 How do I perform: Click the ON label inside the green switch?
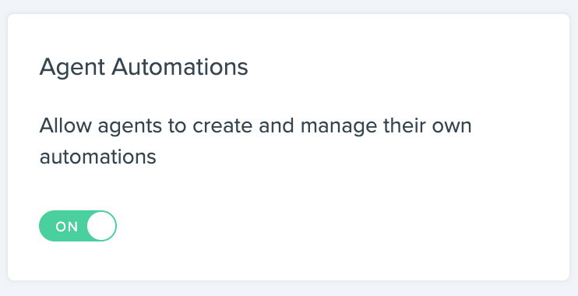67,227
